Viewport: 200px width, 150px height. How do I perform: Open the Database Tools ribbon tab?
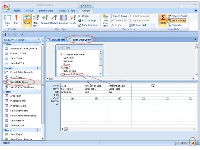(67, 11)
